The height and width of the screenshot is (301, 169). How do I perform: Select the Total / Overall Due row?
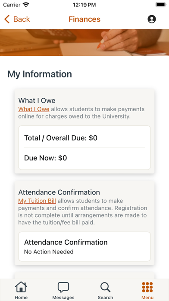click(84, 138)
